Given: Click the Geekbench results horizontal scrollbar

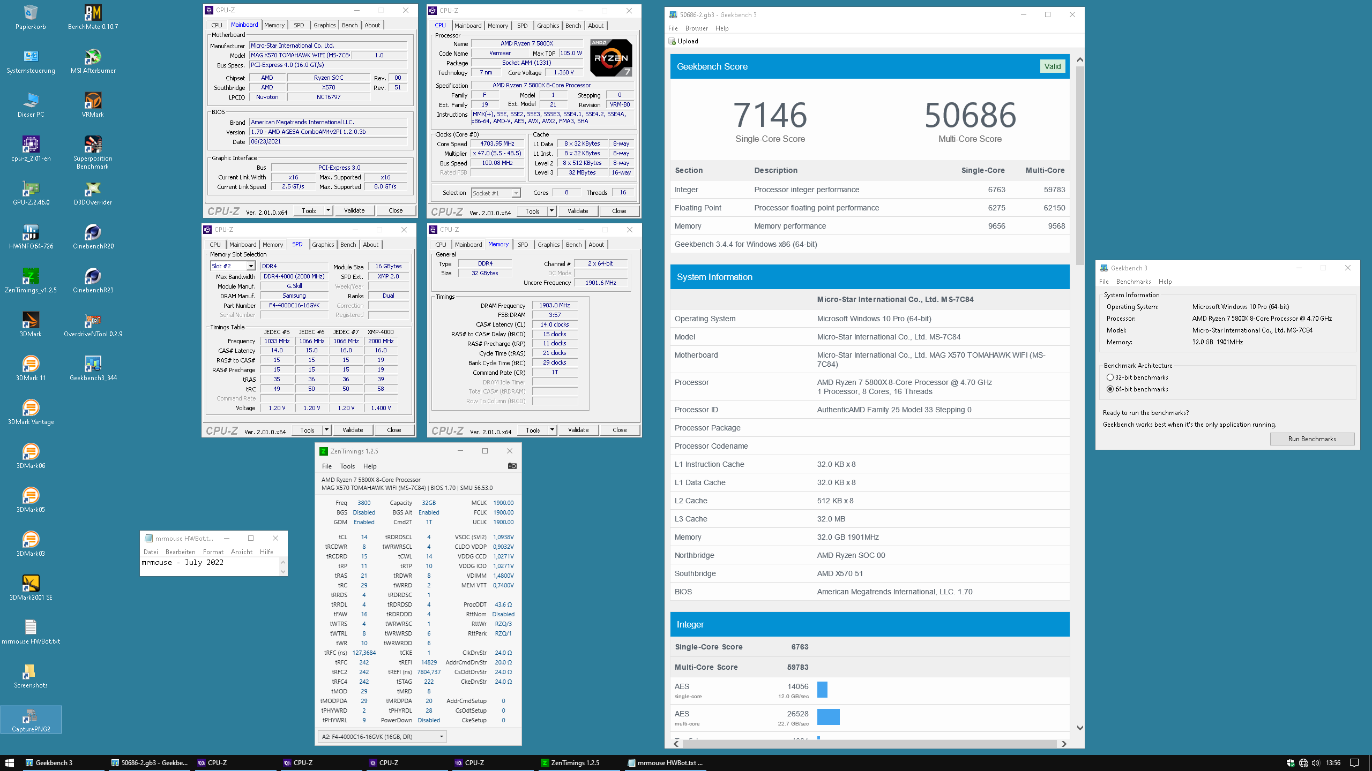Looking at the screenshot, I should pyautogui.click(x=869, y=744).
